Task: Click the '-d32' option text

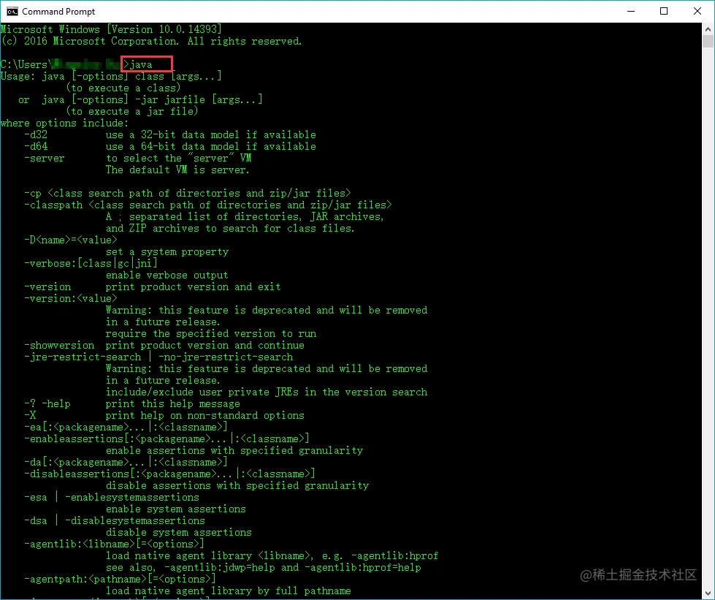Action: coord(36,134)
